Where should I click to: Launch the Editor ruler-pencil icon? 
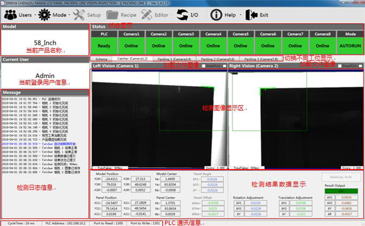pyautogui.click(x=147, y=15)
